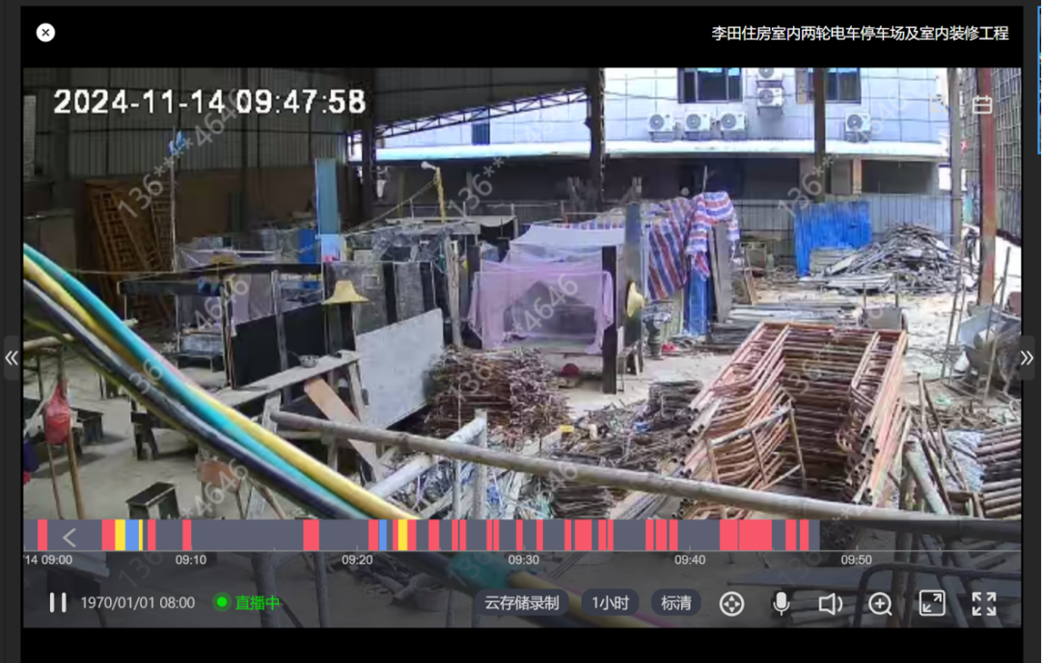Enable microphone intercom
The width and height of the screenshot is (1042, 663).
pos(781,603)
